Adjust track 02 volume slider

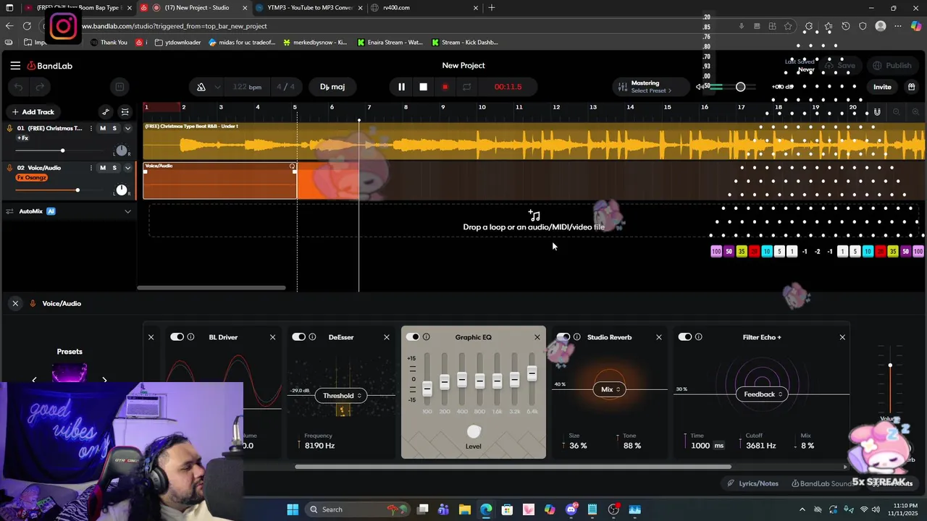tap(77, 190)
